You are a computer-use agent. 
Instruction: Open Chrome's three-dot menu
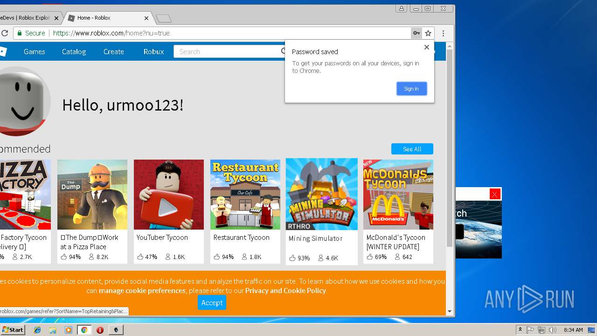pyautogui.click(x=444, y=33)
